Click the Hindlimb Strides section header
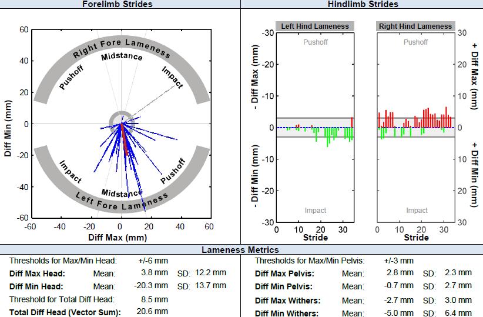483x317 pixels. coord(363,4)
